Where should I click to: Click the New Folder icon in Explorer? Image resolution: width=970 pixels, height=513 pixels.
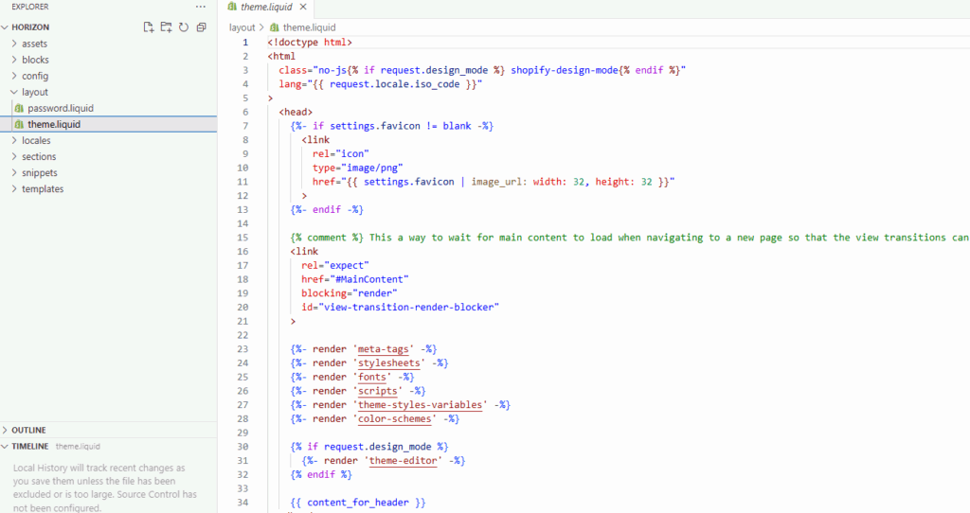(166, 27)
